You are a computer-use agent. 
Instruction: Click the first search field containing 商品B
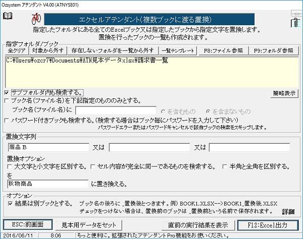click(x=48, y=147)
